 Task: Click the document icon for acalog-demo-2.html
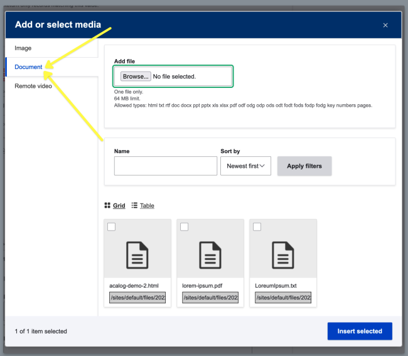(137, 255)
